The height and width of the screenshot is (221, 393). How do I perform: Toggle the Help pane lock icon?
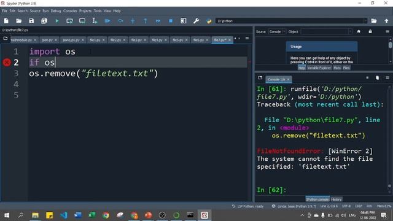coord(370,31)
